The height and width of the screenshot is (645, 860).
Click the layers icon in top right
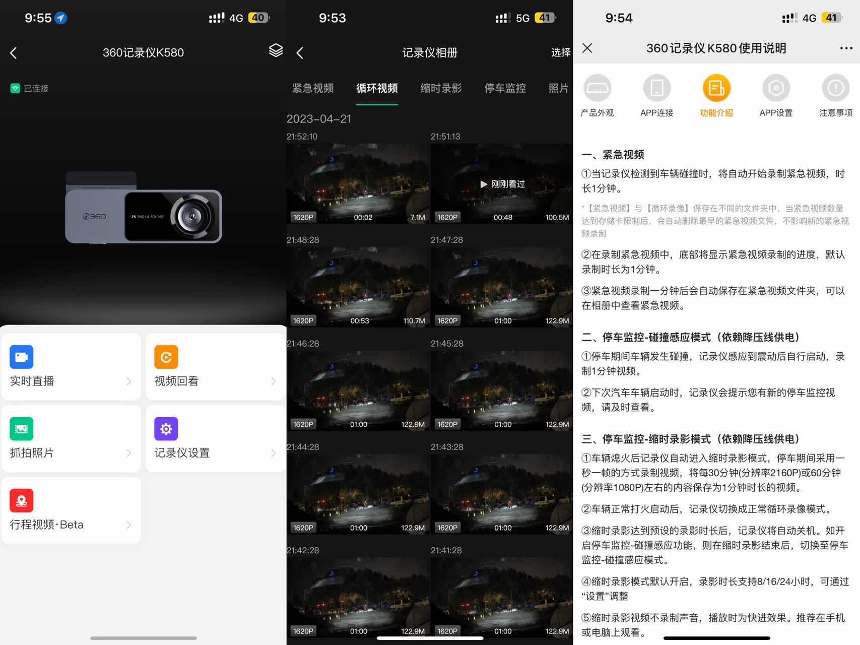click(x=276, y=52)
